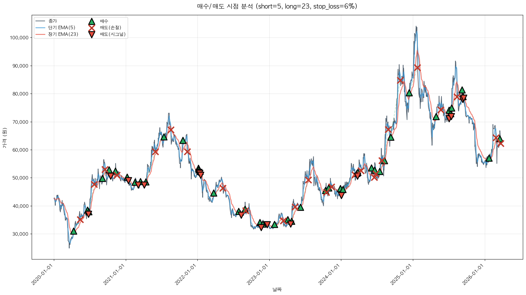
Task: Click the 100,000 y-axis tick label
Action: 19,38
